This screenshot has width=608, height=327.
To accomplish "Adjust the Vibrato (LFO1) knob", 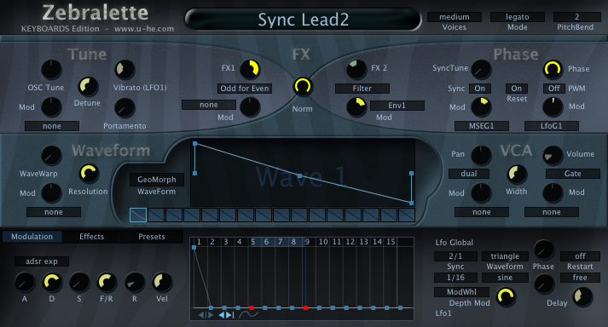I will 124,70.
